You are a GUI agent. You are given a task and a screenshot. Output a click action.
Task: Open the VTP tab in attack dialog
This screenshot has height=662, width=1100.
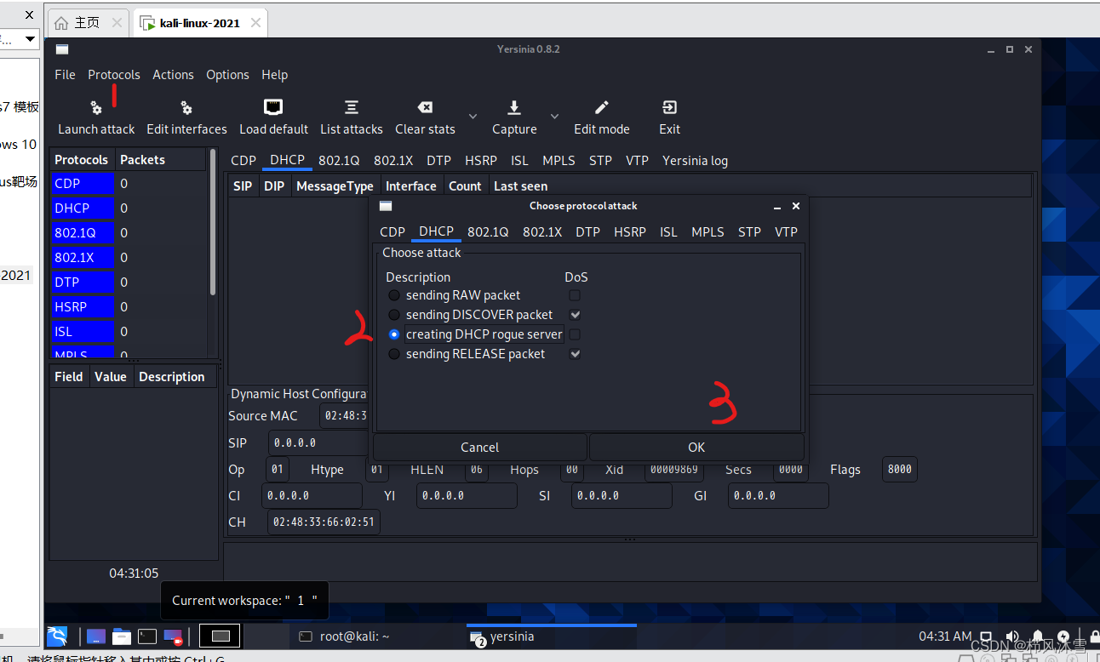(786, 231)
